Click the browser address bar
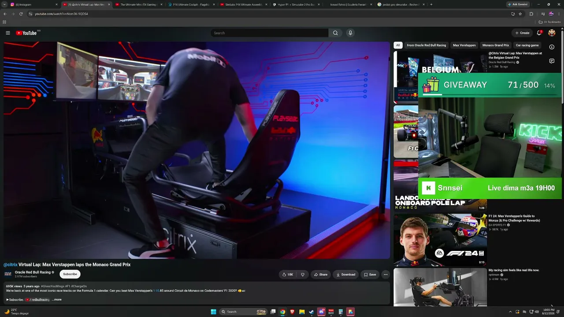564x317 pixels. [x=269, y=14]
